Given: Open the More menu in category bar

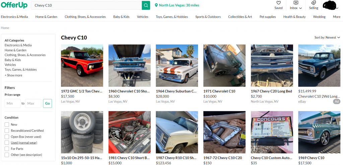Looking at the screenshot, I should [x=337, y=17].
